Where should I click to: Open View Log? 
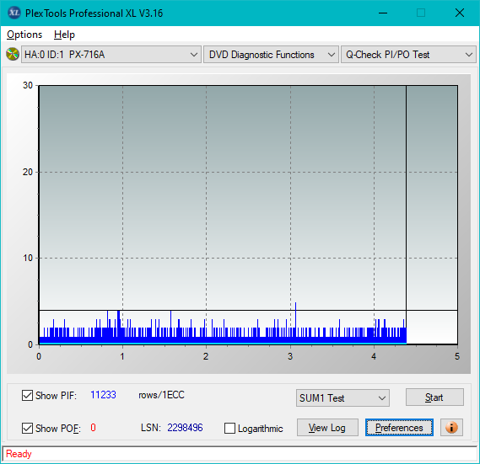point(327,427)
